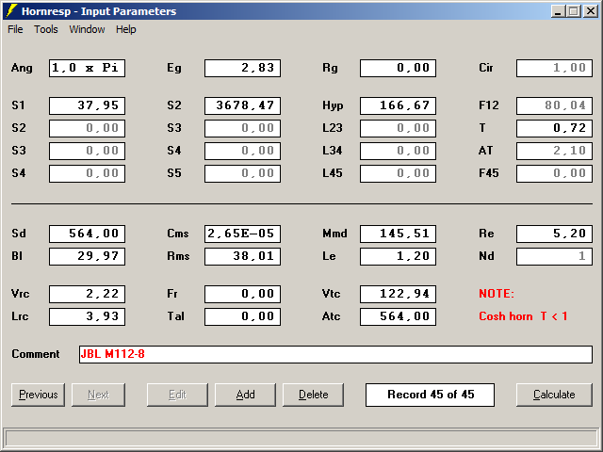Open the Help menu
The height and width of the screenshot is (452, 603).
(126, 29)
